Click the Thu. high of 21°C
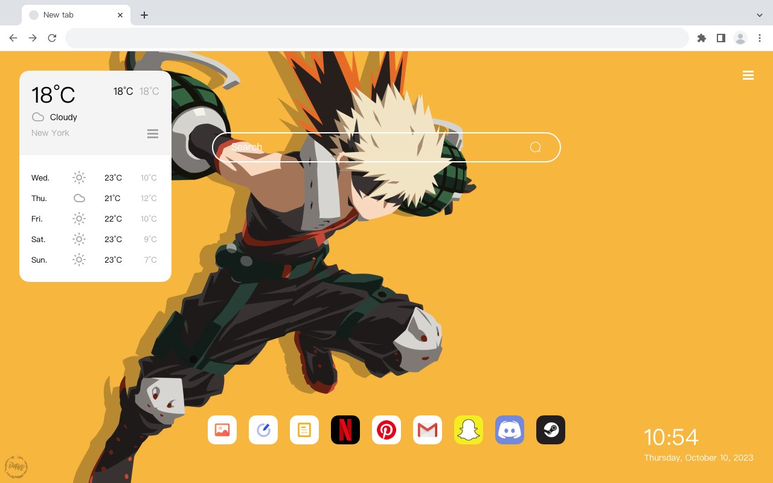Viewport: 773px width, 483px height. pyautogui.click(x=112, y=198)
